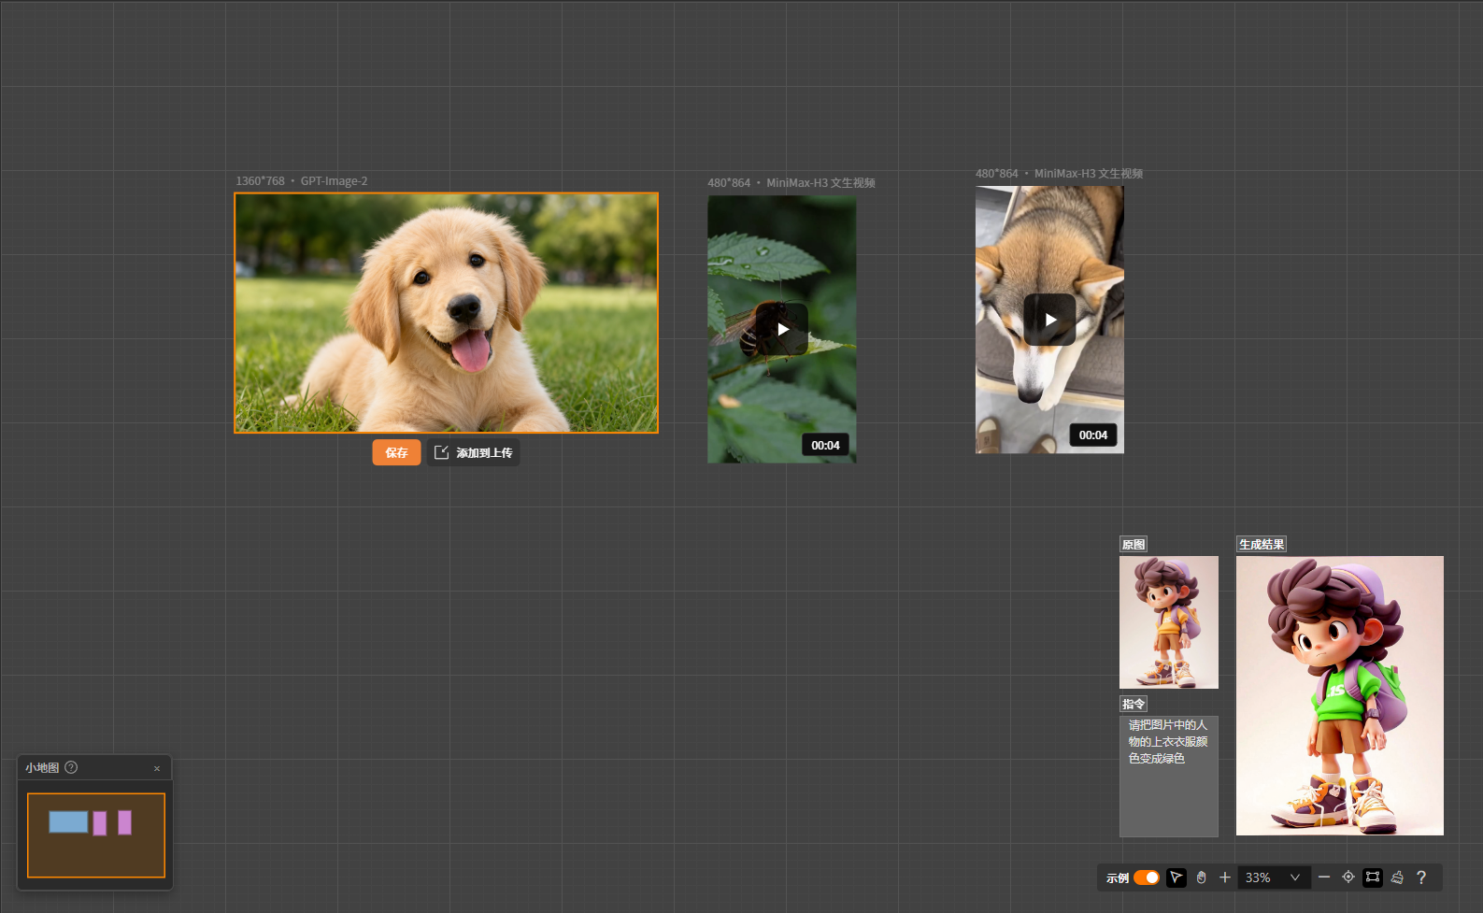Zoom out with the minus icon
This screenshot has height=913, width=1483.
(x=1324, y=877)
